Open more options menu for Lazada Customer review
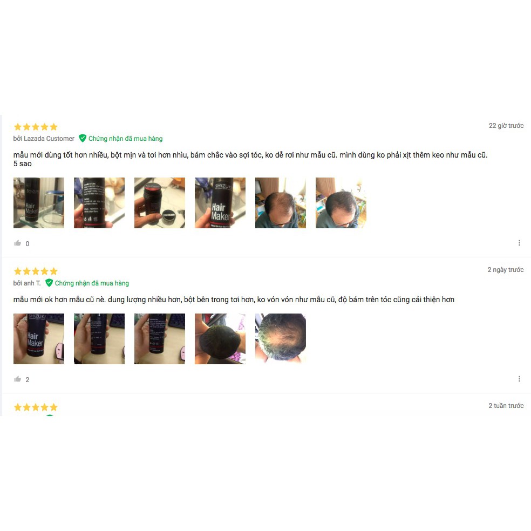531x531 pixels. point(519,243)
